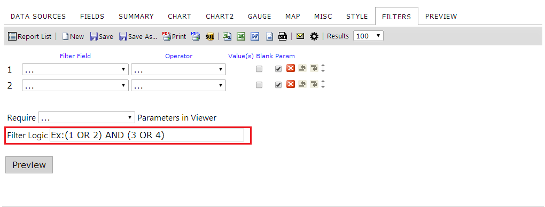
Task: Click the Filter Field column header
Action: tap(75, 56)
